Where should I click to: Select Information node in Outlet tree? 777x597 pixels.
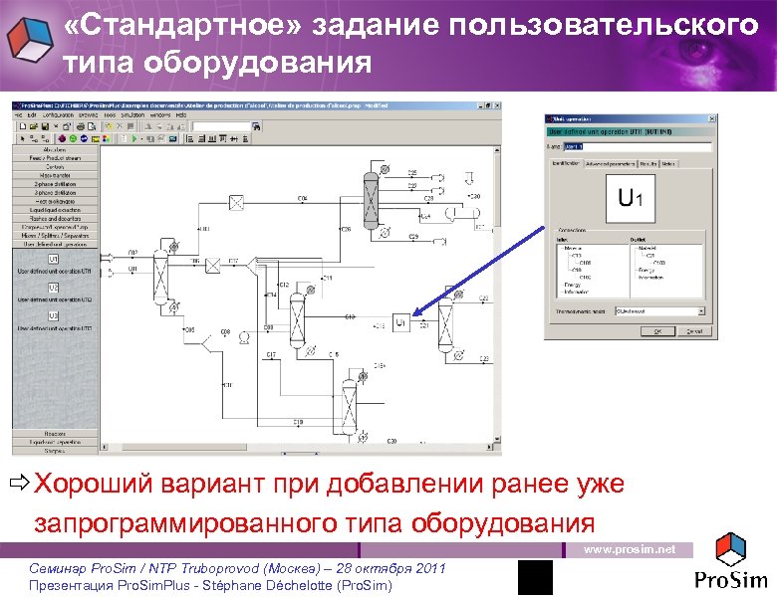650,278
